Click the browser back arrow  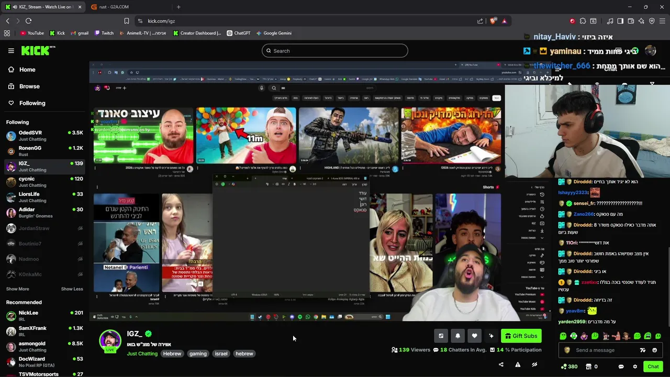[8, 21]
